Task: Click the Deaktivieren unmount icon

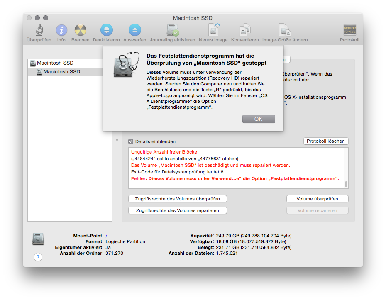Action: (106, 30)
